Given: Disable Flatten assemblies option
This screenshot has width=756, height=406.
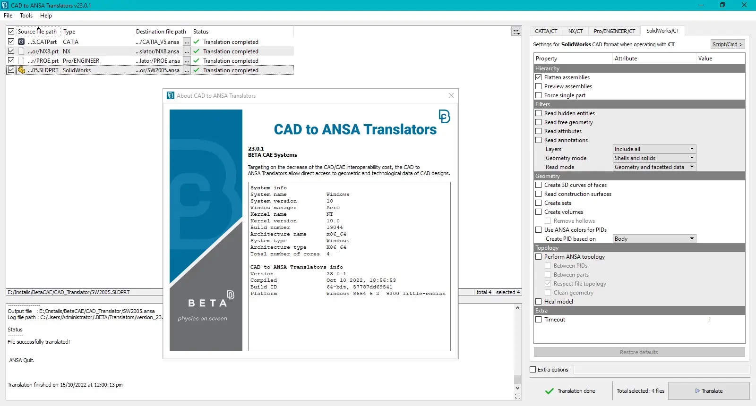Looking at the screenshot, I should click(x=538, y=77).
